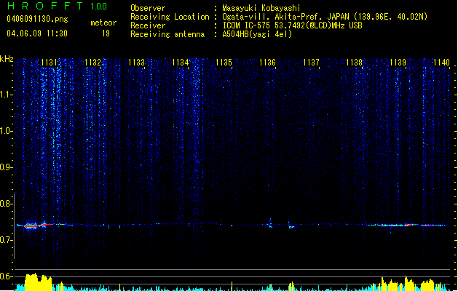Click the 'Observer' field label
The height and width of the screenshot is (291, 458).
(x=148, y=8)
